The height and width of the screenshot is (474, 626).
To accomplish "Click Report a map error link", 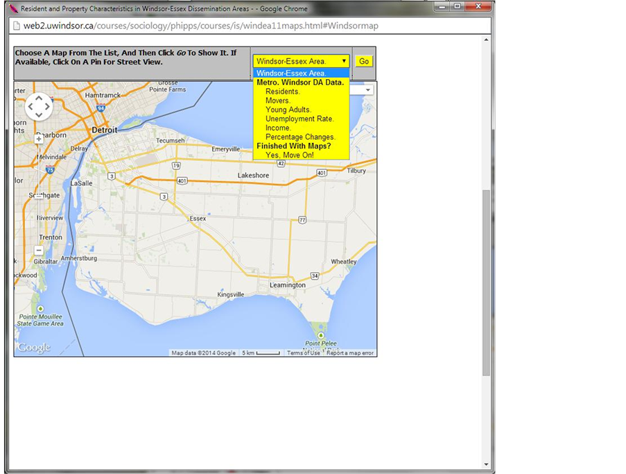I will tap(350, 353).
